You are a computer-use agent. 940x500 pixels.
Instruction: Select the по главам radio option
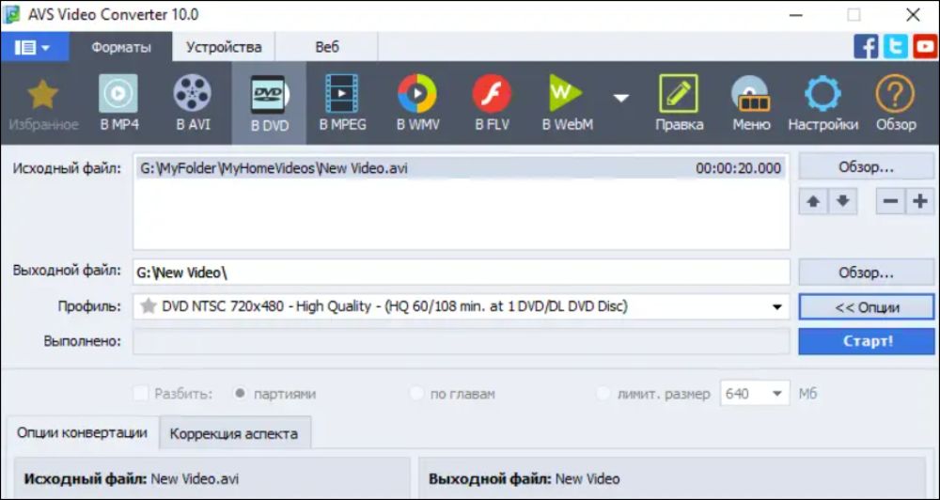[416, 394]
